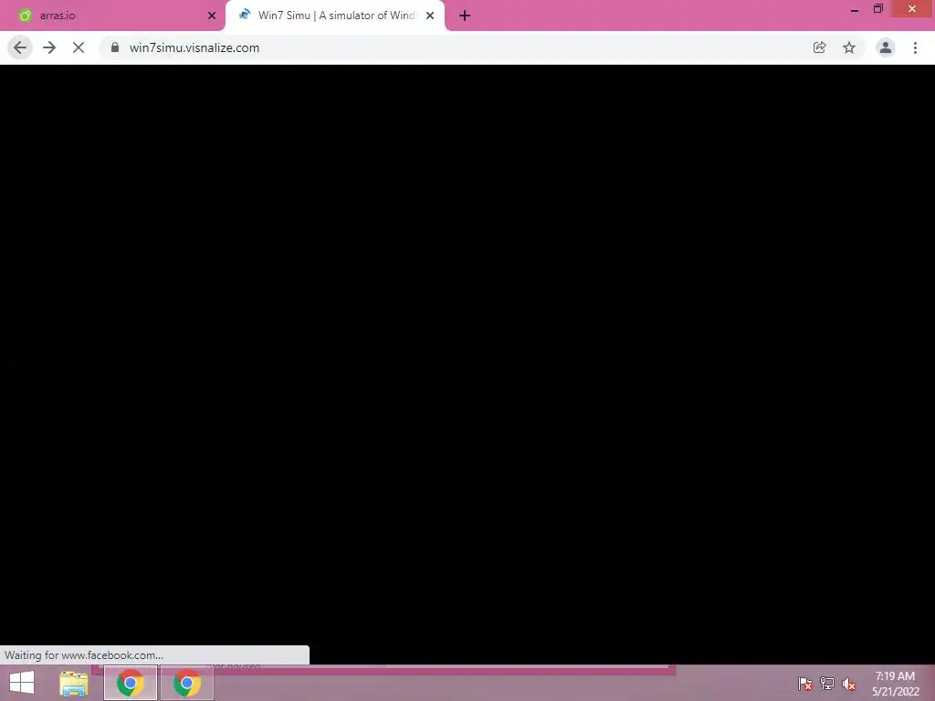Image resolution: width=935 pixels, height=701 pixels.
Task: Open Chrome's three-dot menu
Action: [x=915, y=47]
